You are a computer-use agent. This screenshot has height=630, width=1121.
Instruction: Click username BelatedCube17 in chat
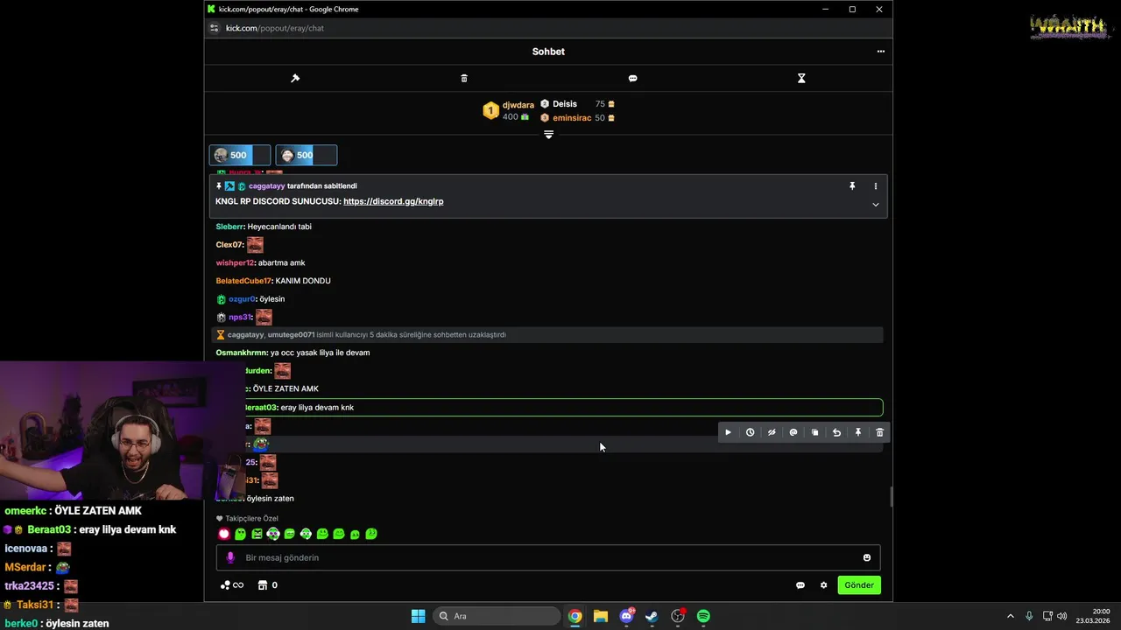pyautogui.click(x=243, y=281)
